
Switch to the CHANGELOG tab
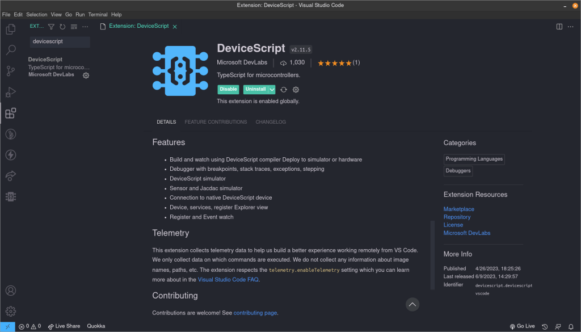pos(271,122)
